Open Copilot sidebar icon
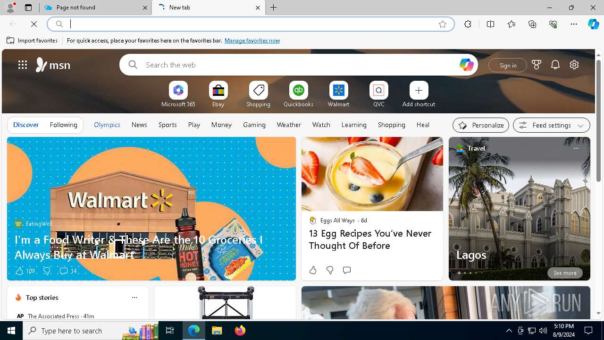604x340 pixels. pos(593,24)
